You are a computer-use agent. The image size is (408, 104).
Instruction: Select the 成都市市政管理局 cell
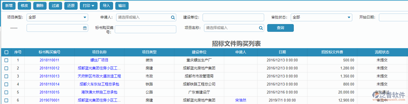(x=199, y=76)
